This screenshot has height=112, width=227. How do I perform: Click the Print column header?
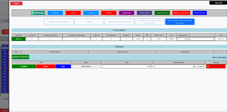[x=16, y=52]
